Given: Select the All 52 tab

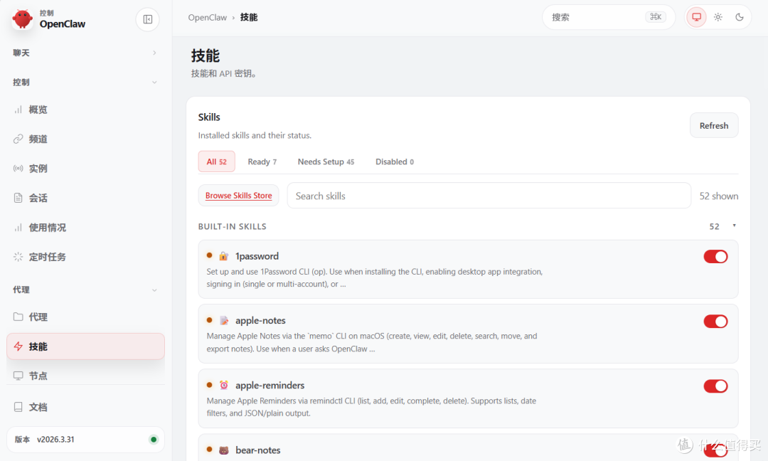Looking at the screenshot, I should (216, 161).
